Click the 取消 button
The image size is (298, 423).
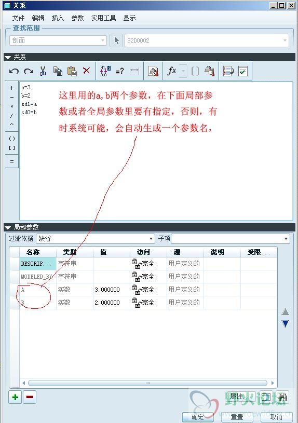click(x=276, y=417)
